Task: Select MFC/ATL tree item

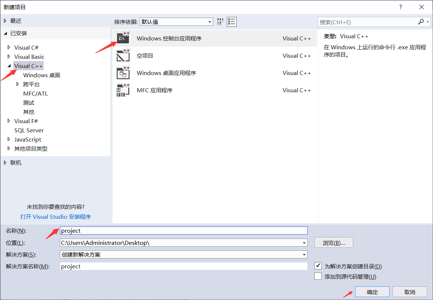Action: [35, 93]
